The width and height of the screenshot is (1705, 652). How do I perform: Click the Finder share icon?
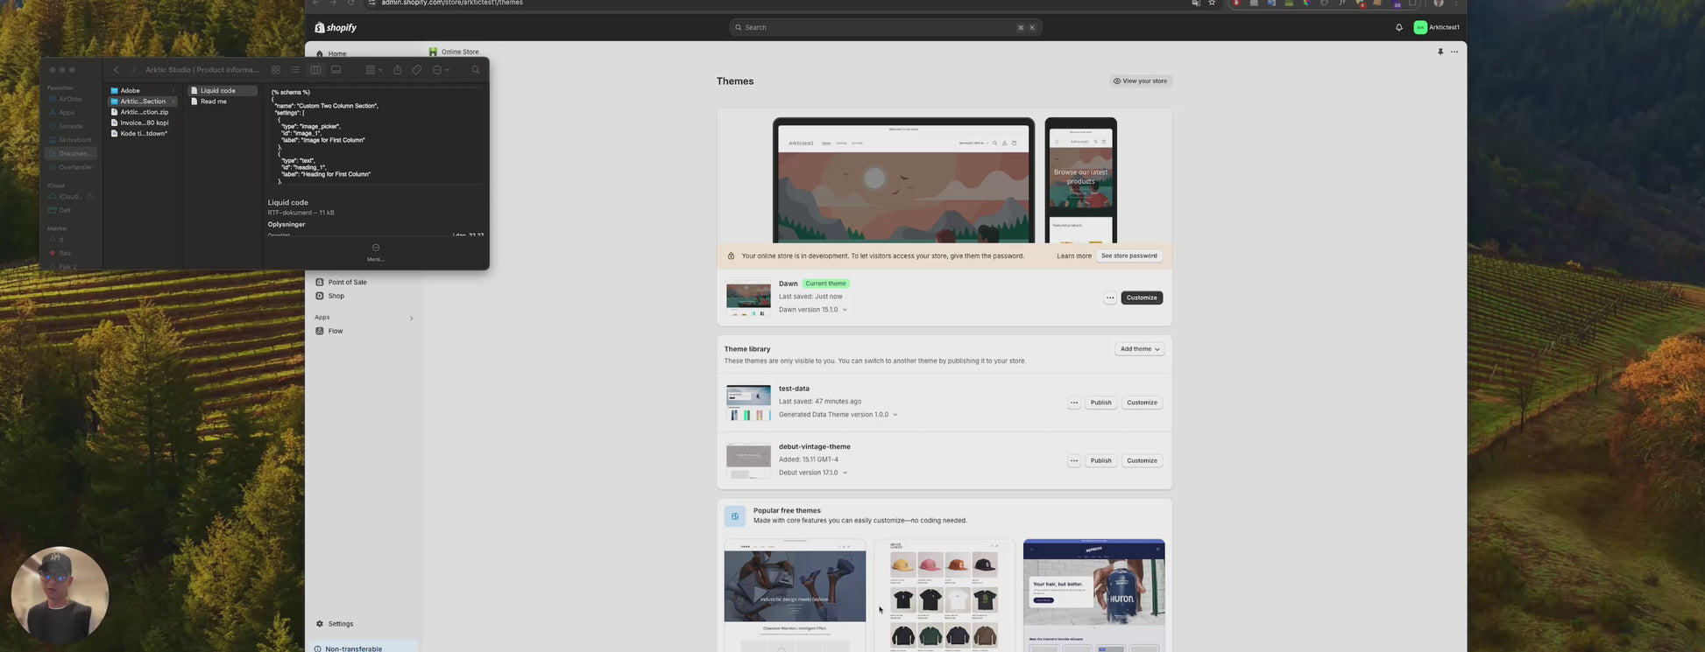[397, 70]
